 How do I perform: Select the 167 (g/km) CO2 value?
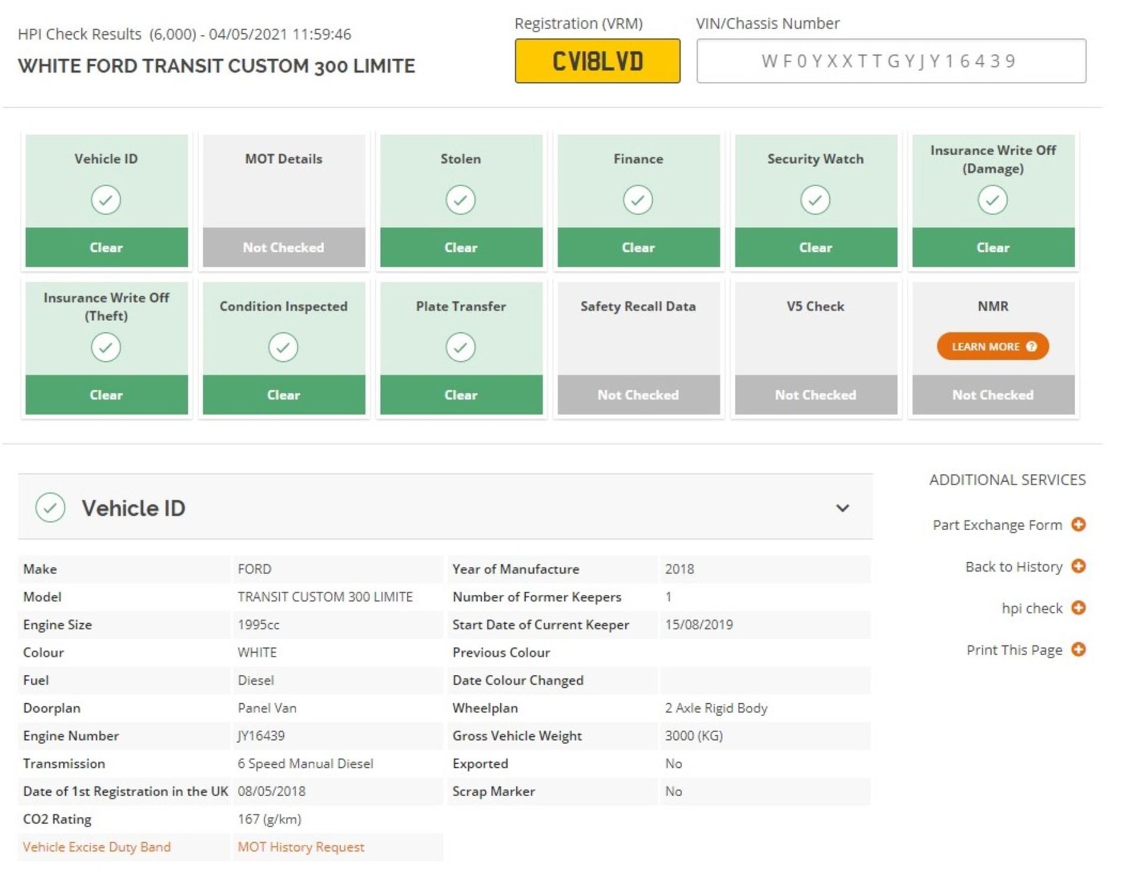270,819
